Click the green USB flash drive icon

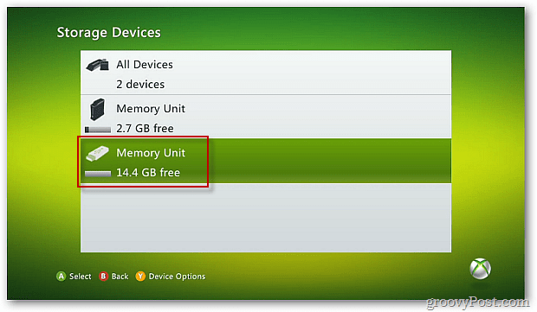click(97, 154)
